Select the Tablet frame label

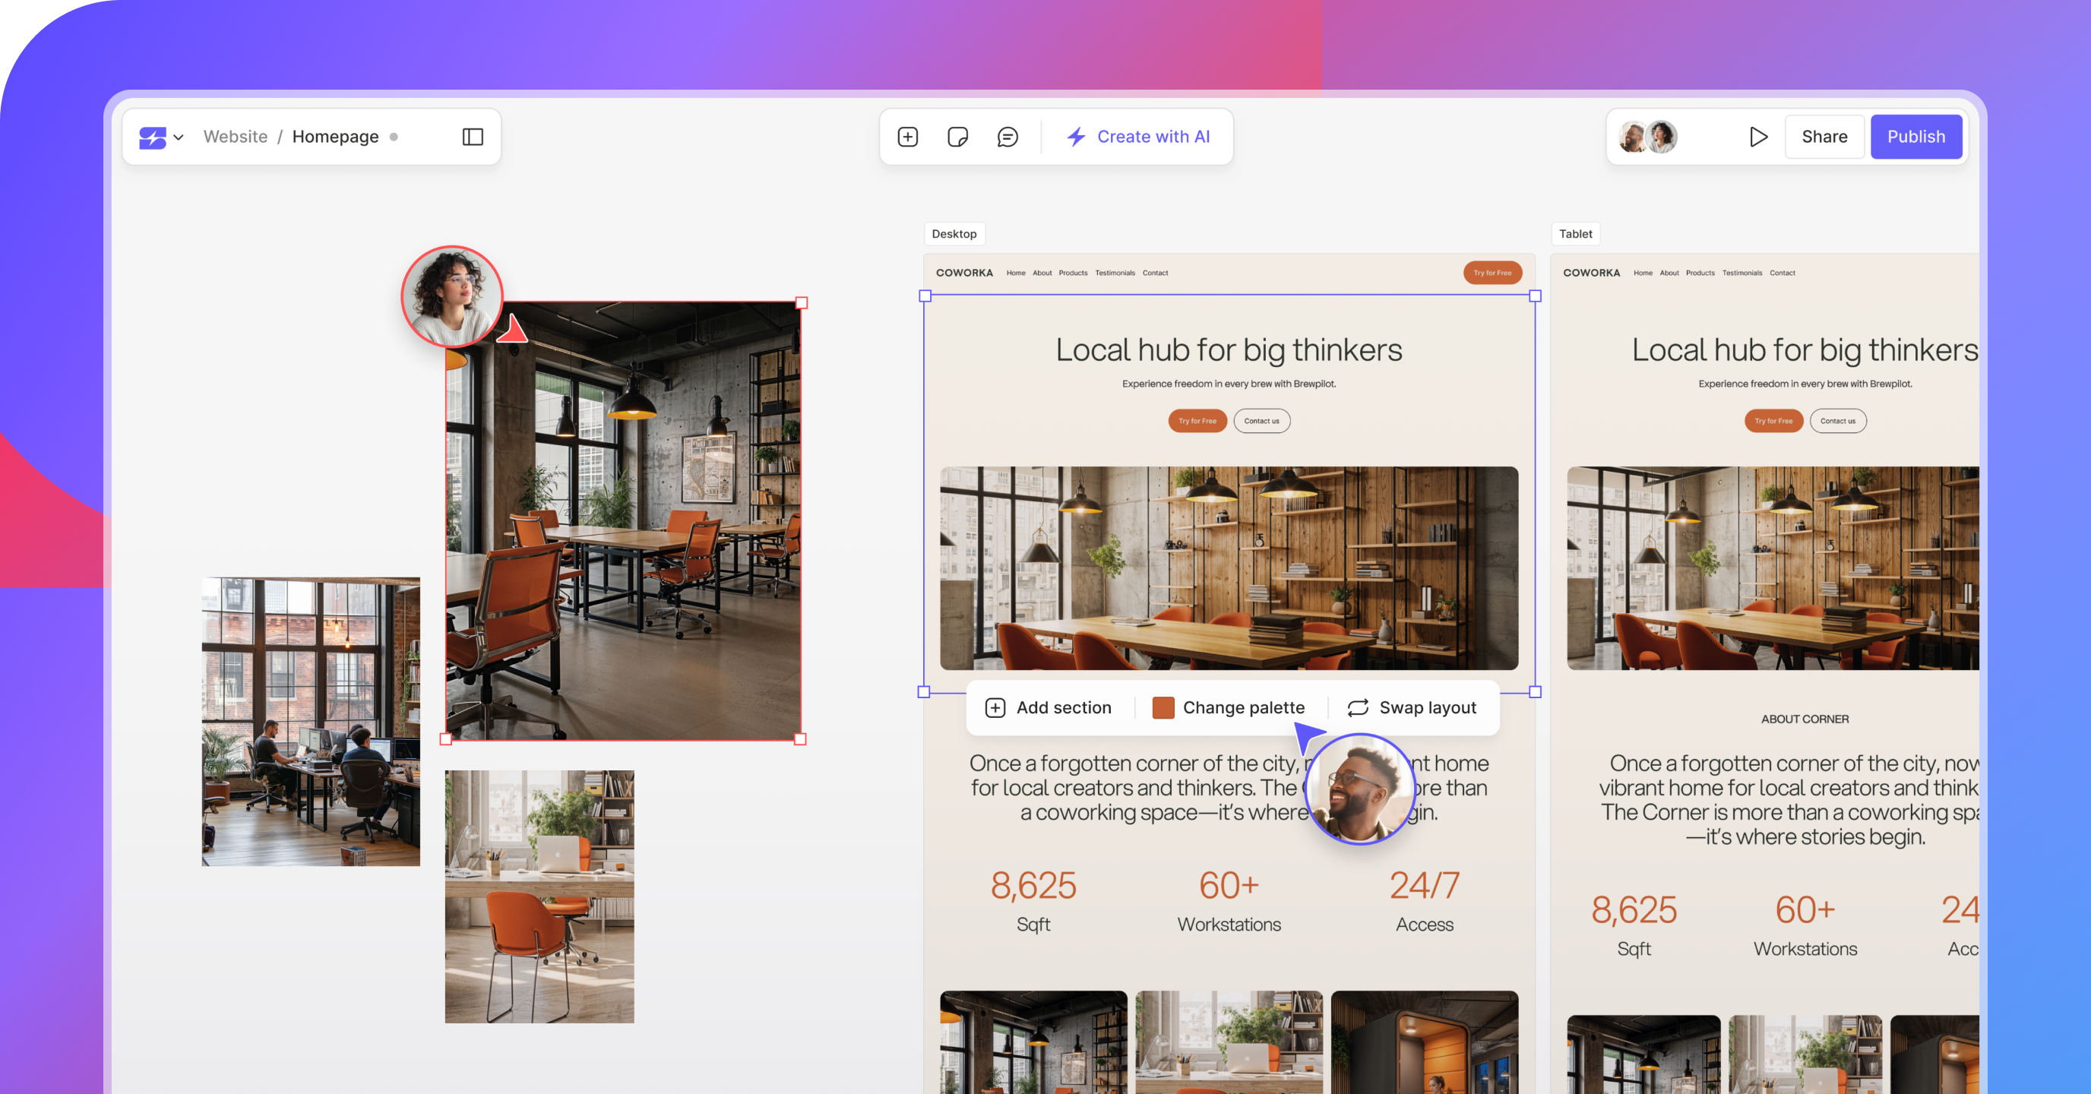(x=1575, y=234)
